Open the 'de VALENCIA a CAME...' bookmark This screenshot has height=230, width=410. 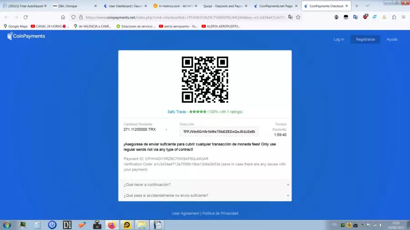coord(92,26)
